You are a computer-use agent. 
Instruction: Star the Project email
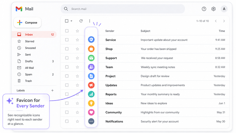point(77,76)
